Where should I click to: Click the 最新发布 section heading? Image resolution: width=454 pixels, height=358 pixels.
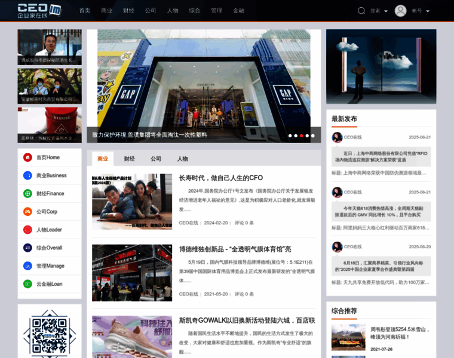point(344,119)
